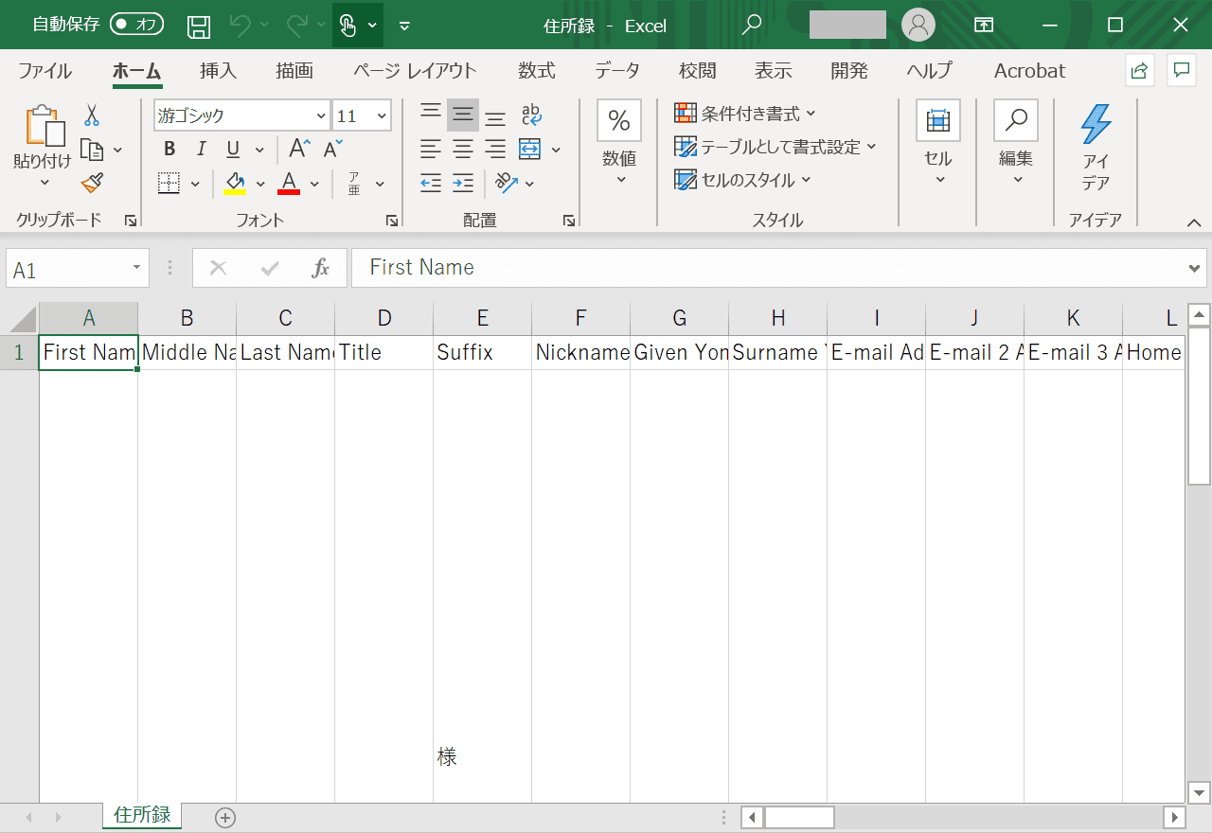Click the Undo arrow icon
Viewport: 1212px width, 833px height.
pyautogui.click(x=241, y=26)
